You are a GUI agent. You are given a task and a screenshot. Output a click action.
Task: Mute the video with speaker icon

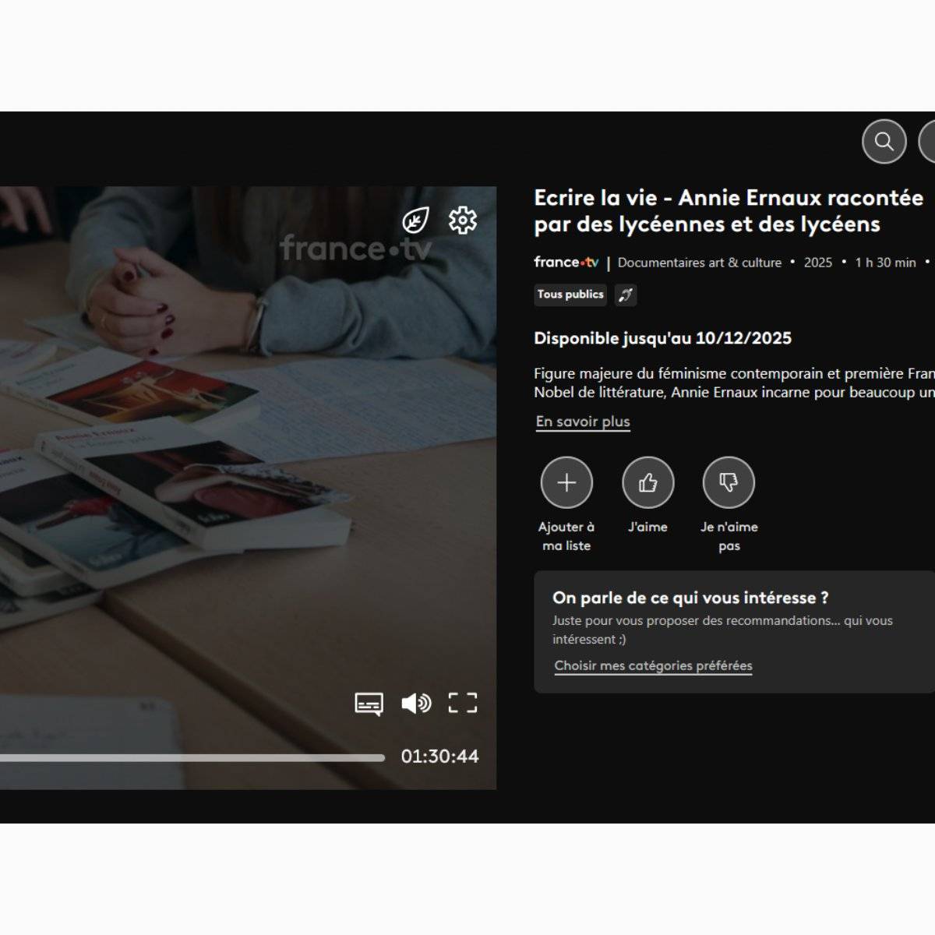coord(416,704)
